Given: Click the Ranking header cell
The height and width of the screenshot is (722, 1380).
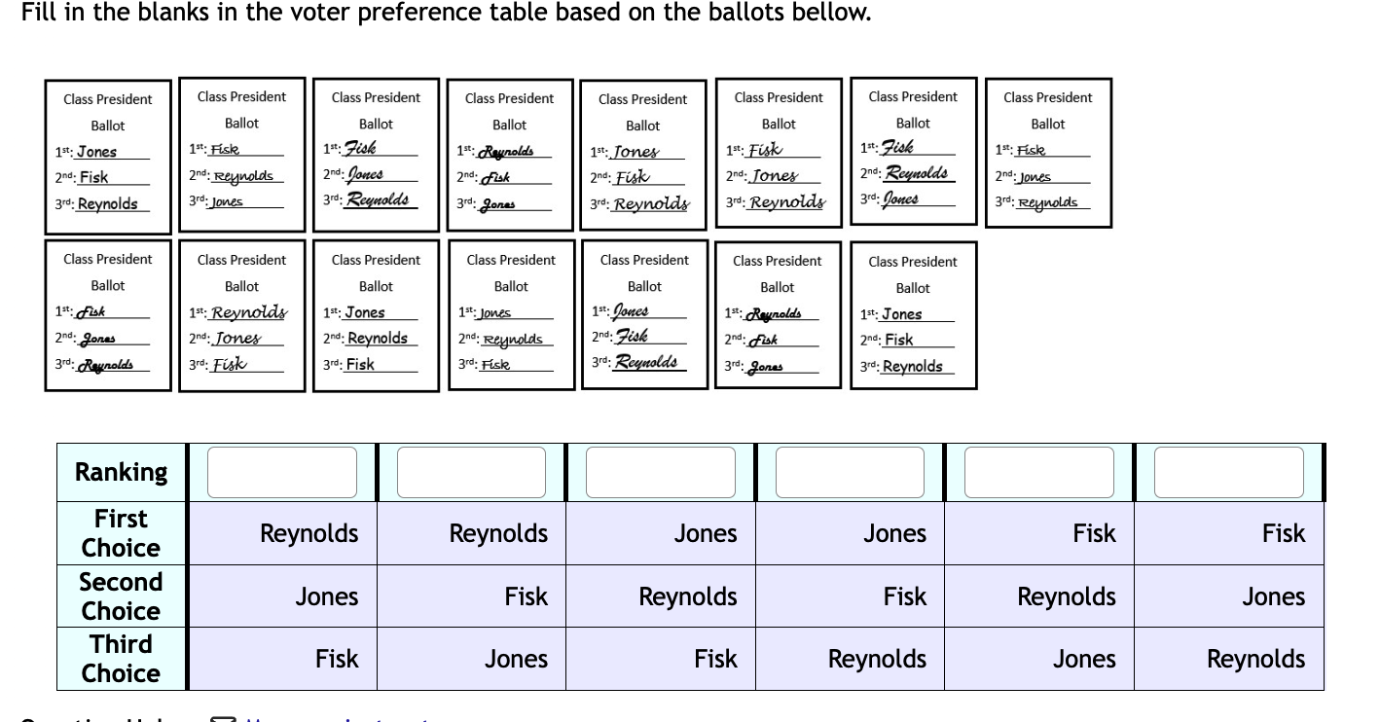Looking at the screenshot, I should coord(121,472).
